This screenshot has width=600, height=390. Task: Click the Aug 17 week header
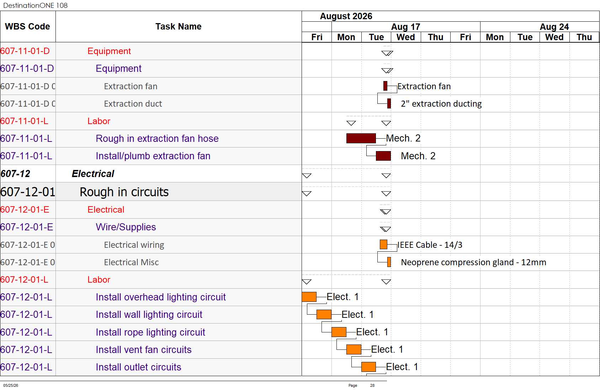coord(406,27)
